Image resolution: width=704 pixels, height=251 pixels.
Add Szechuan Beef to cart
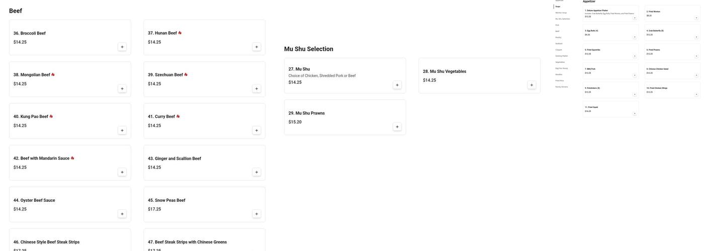point(256,89)
